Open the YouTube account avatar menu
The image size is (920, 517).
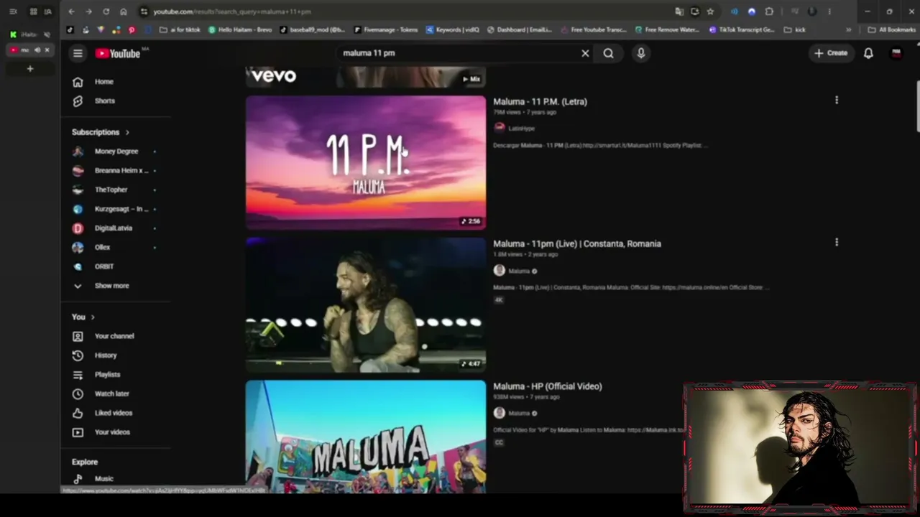click(x=896, y=53)
